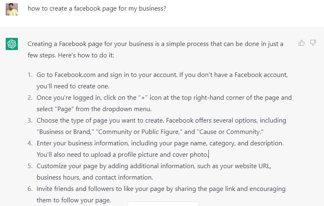This screenshot has height=206, width=324.
Task: Click the partially visible button below step 6
Action: [164, 204]
